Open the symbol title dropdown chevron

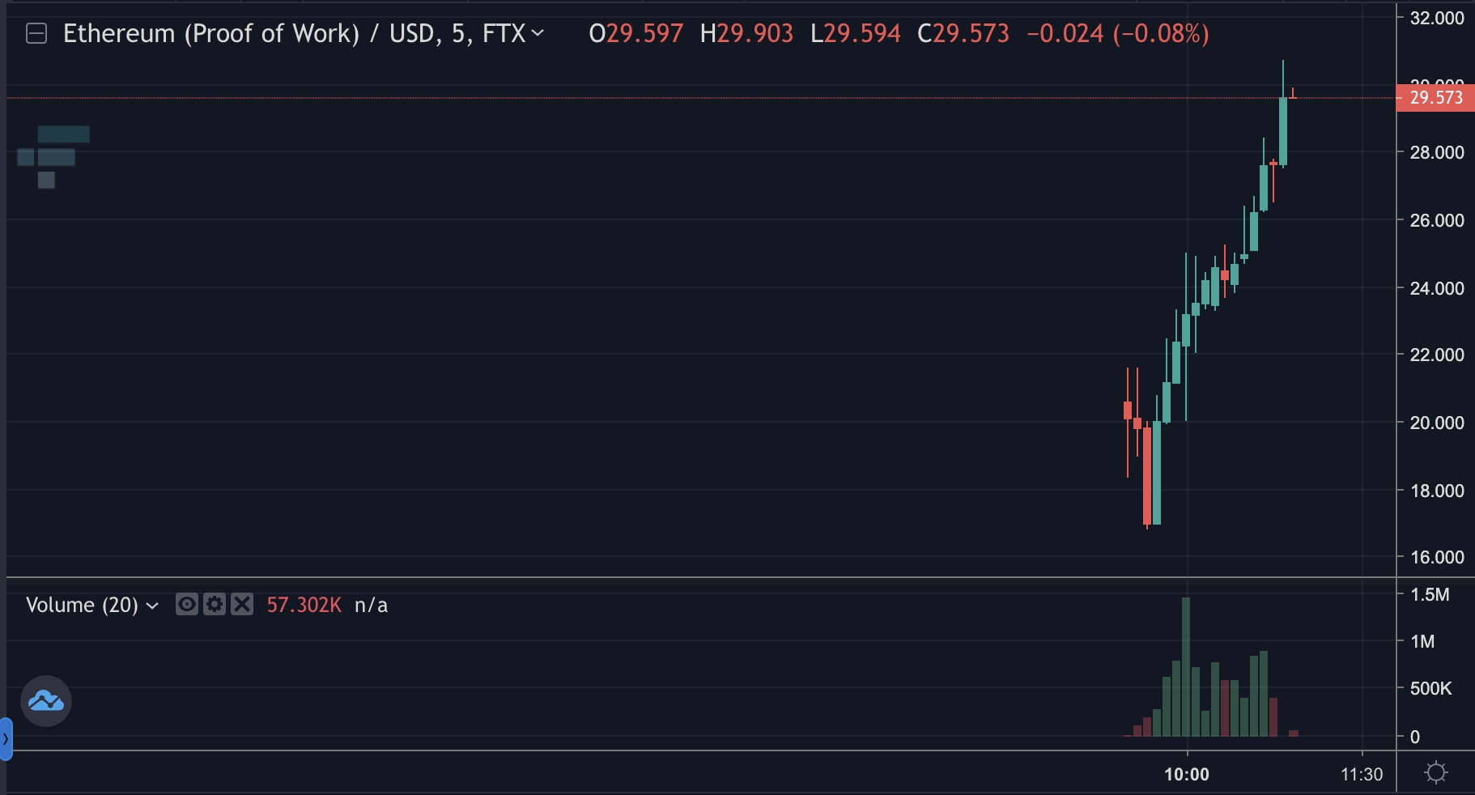[538, 33]
